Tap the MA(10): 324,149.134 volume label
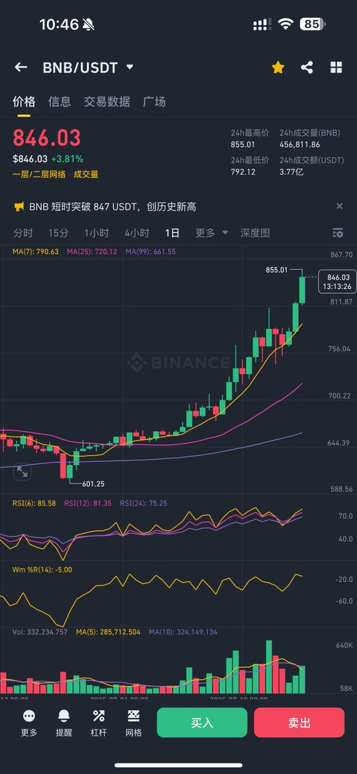 pos(183,632)
